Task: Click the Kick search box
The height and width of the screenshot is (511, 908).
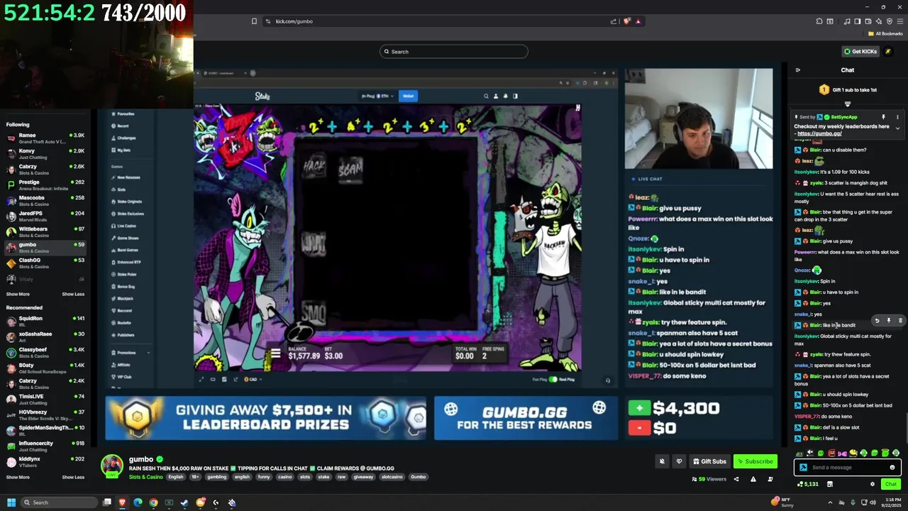Action: tap(454, 51)
